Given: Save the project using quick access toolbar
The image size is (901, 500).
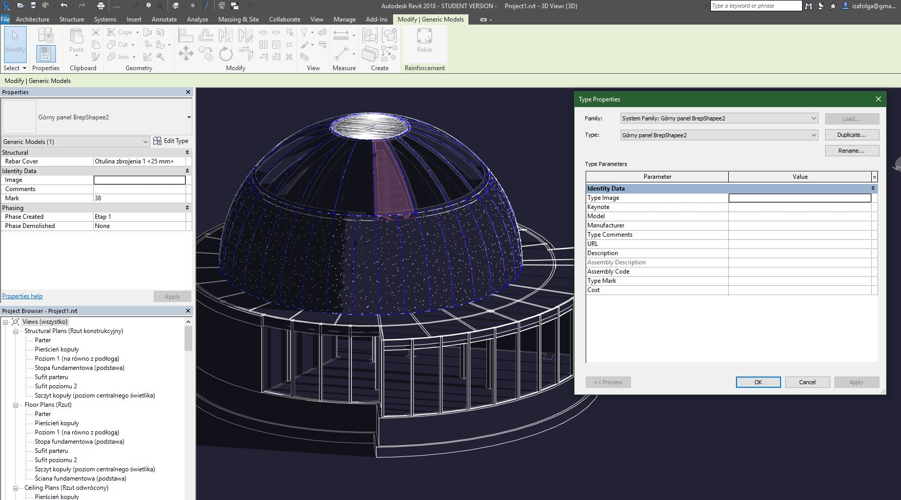Looking at the screenshot, I should click(x=33, y=6).
